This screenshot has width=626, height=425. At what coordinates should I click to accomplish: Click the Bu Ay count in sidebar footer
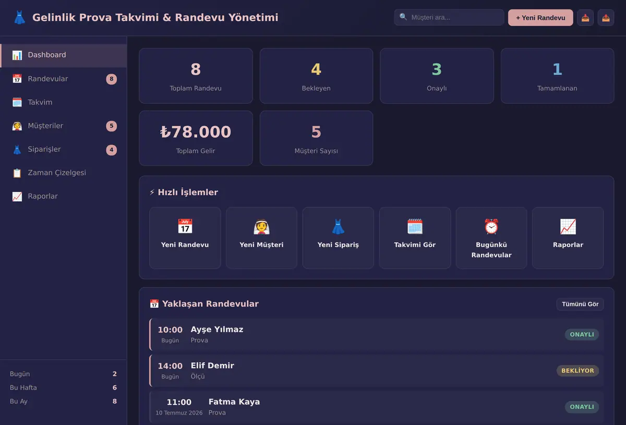[115, 401]
